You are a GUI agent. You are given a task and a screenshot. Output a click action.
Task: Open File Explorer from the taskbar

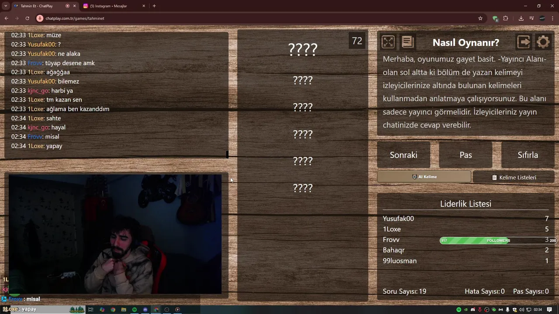pos(124,310)
